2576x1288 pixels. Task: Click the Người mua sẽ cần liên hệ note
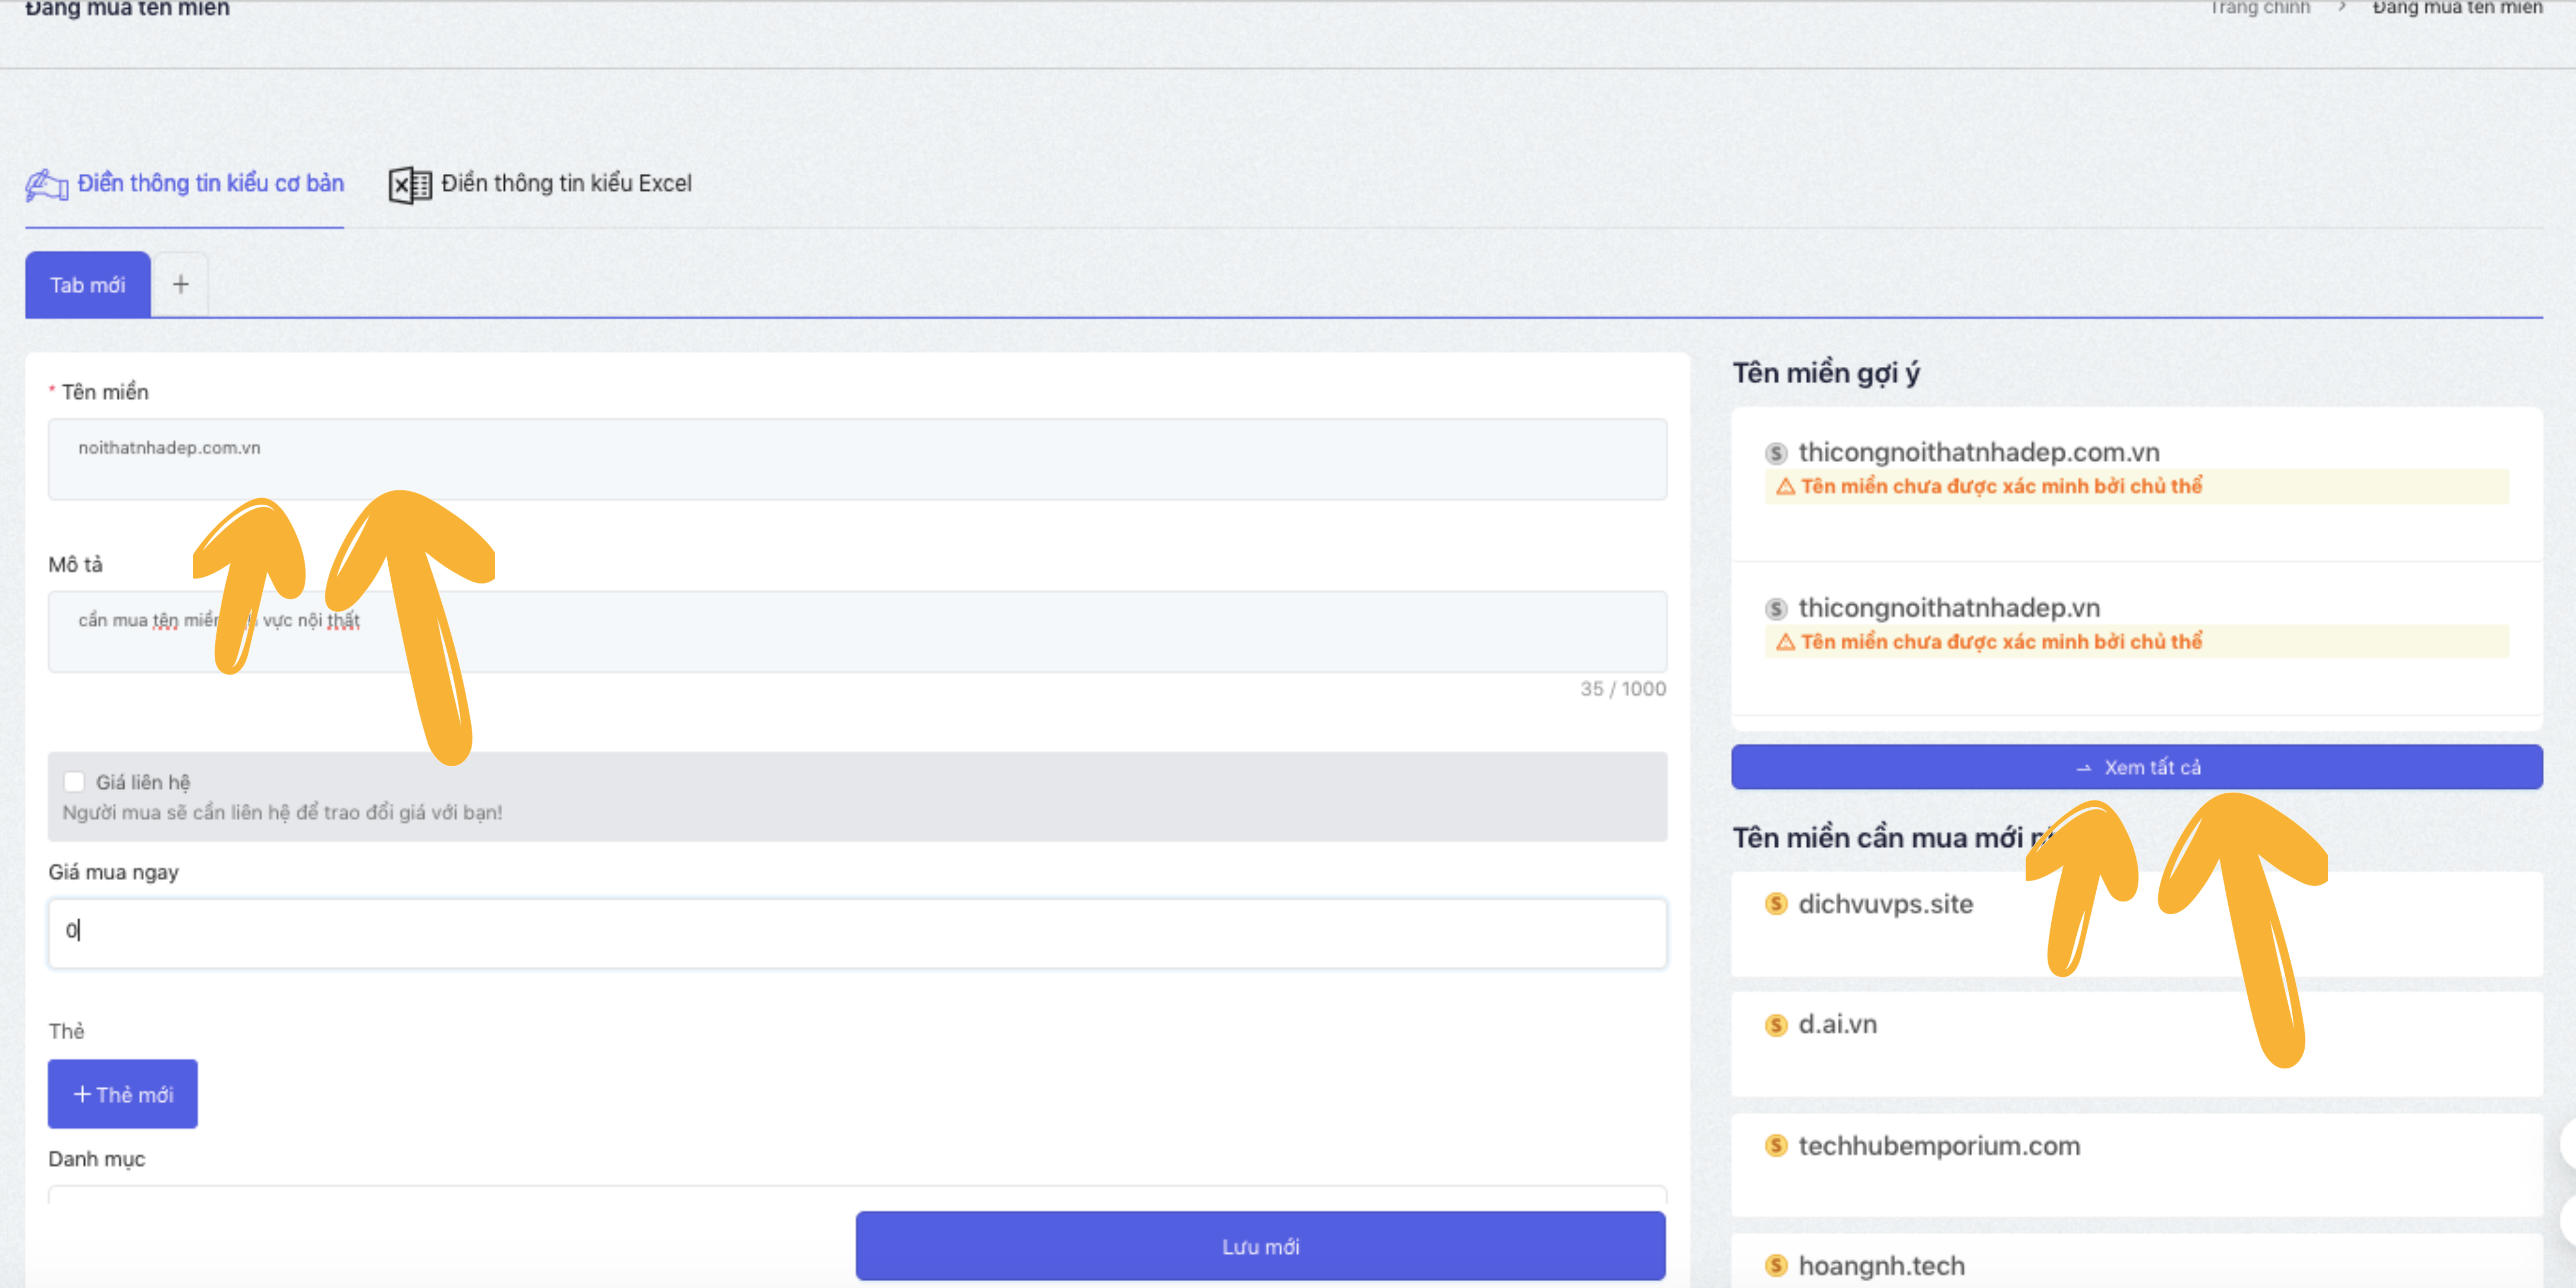(x=283, y=813)
